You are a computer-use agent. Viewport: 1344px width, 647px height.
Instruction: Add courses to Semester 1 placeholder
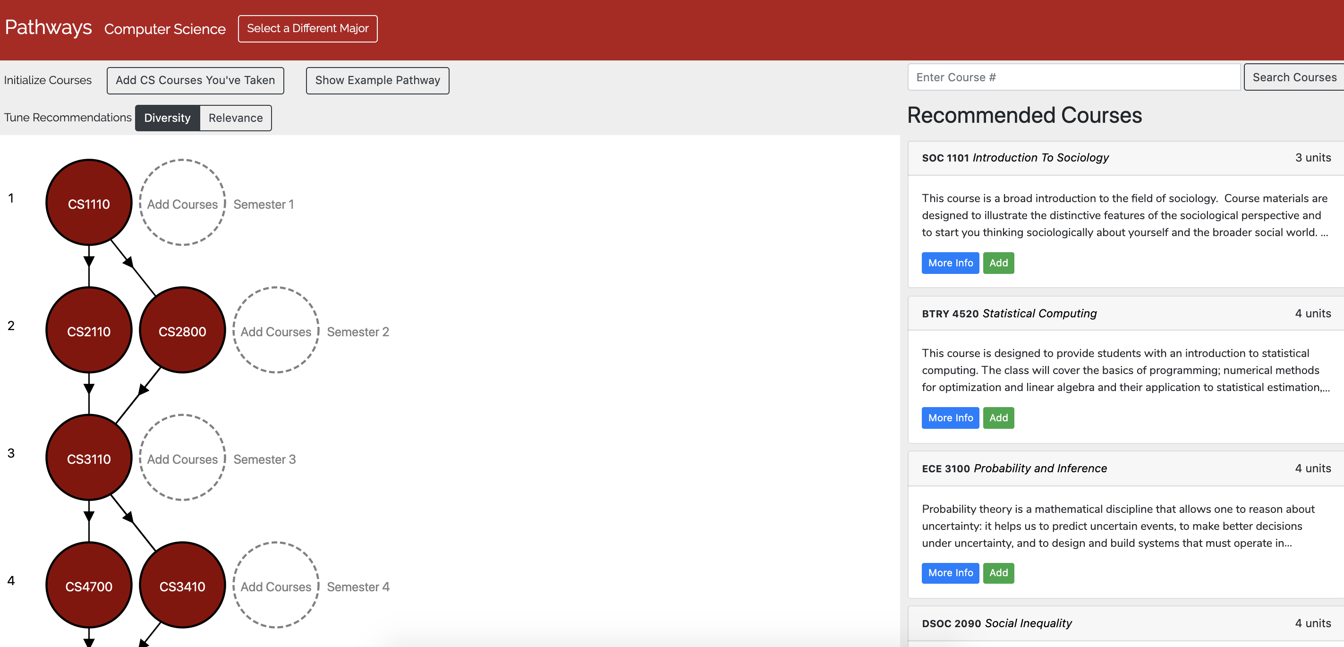pyautogui.click(x=182, y=203)
